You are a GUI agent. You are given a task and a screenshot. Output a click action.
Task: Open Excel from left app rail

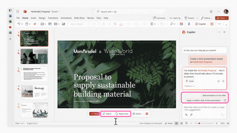[10, 21]
